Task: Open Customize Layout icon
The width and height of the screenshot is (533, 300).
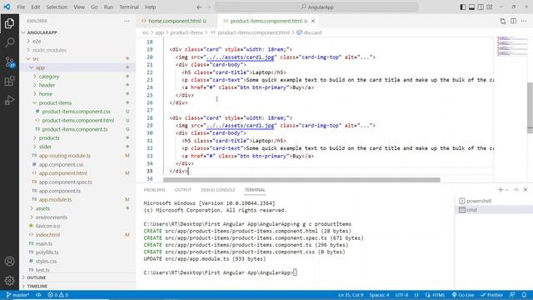Action: (x=490, y=7)
